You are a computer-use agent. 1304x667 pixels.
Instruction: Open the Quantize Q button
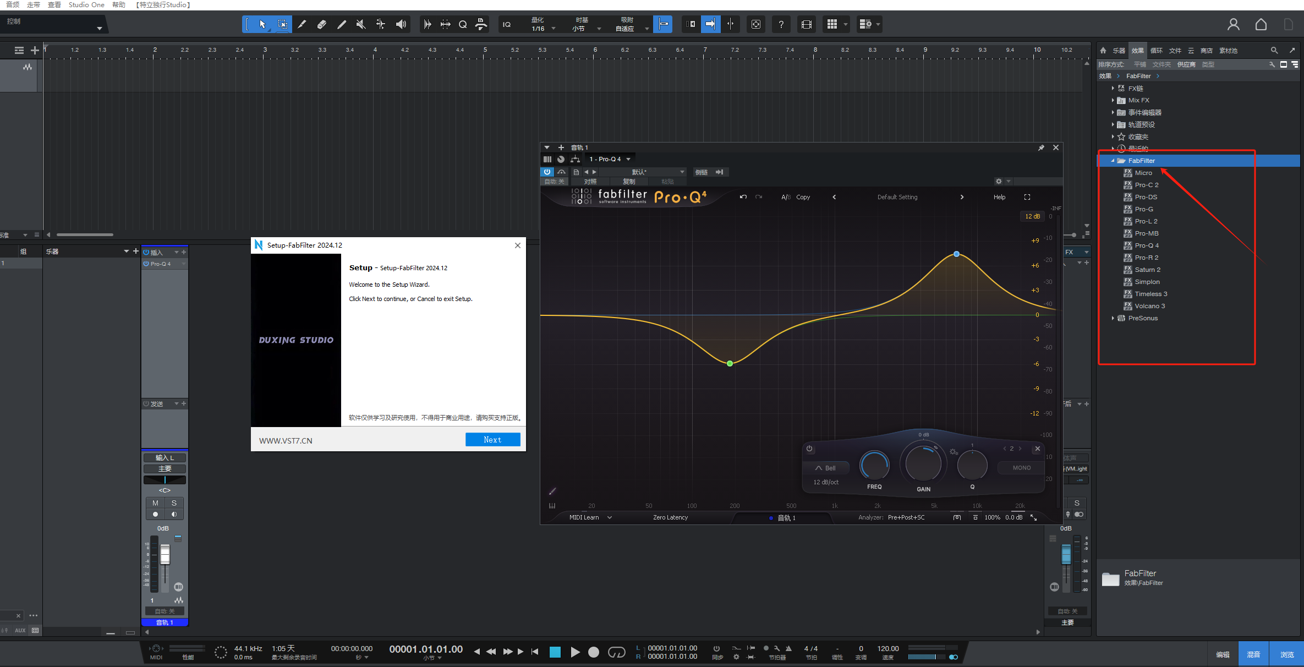(463, 24)
